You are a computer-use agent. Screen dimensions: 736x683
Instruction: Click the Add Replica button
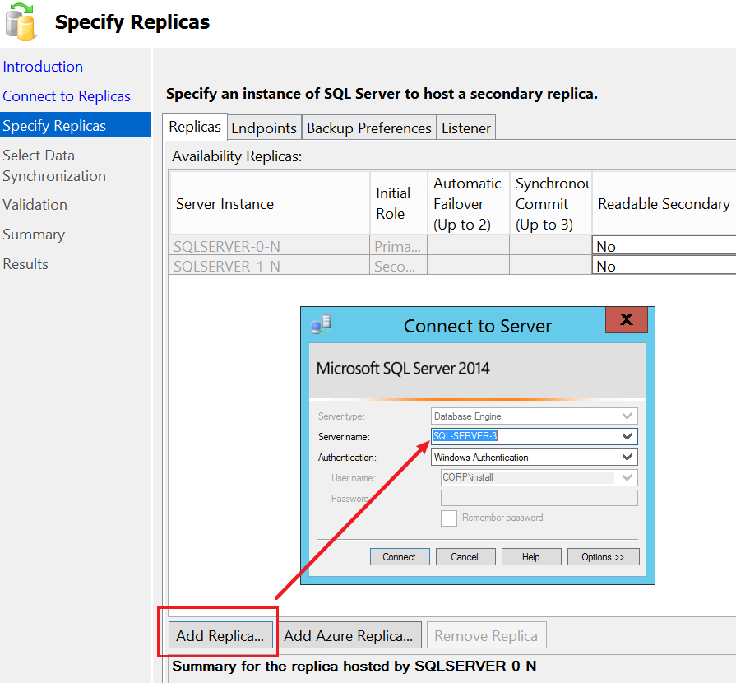(x=220, y=635)
